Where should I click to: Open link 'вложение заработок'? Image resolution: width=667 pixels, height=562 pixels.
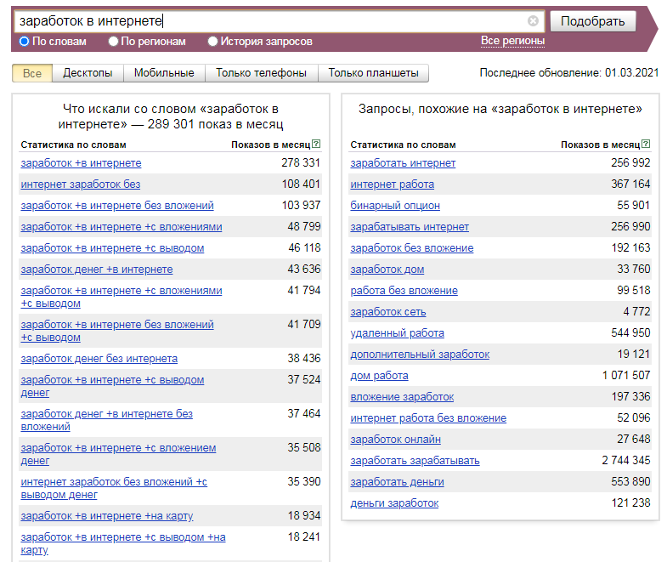[402, 397]
